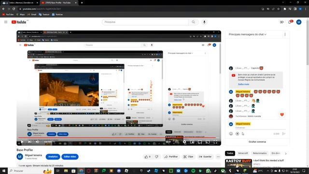
Task: Click the Windows taskbar Procurar search
Action: click(30, 171)
